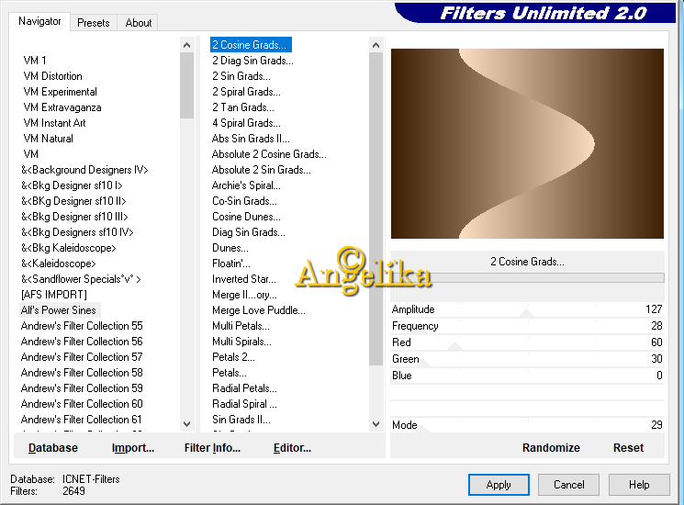Select &<Background Designers IV> category

pyautogui.click(x=84, y=170)
